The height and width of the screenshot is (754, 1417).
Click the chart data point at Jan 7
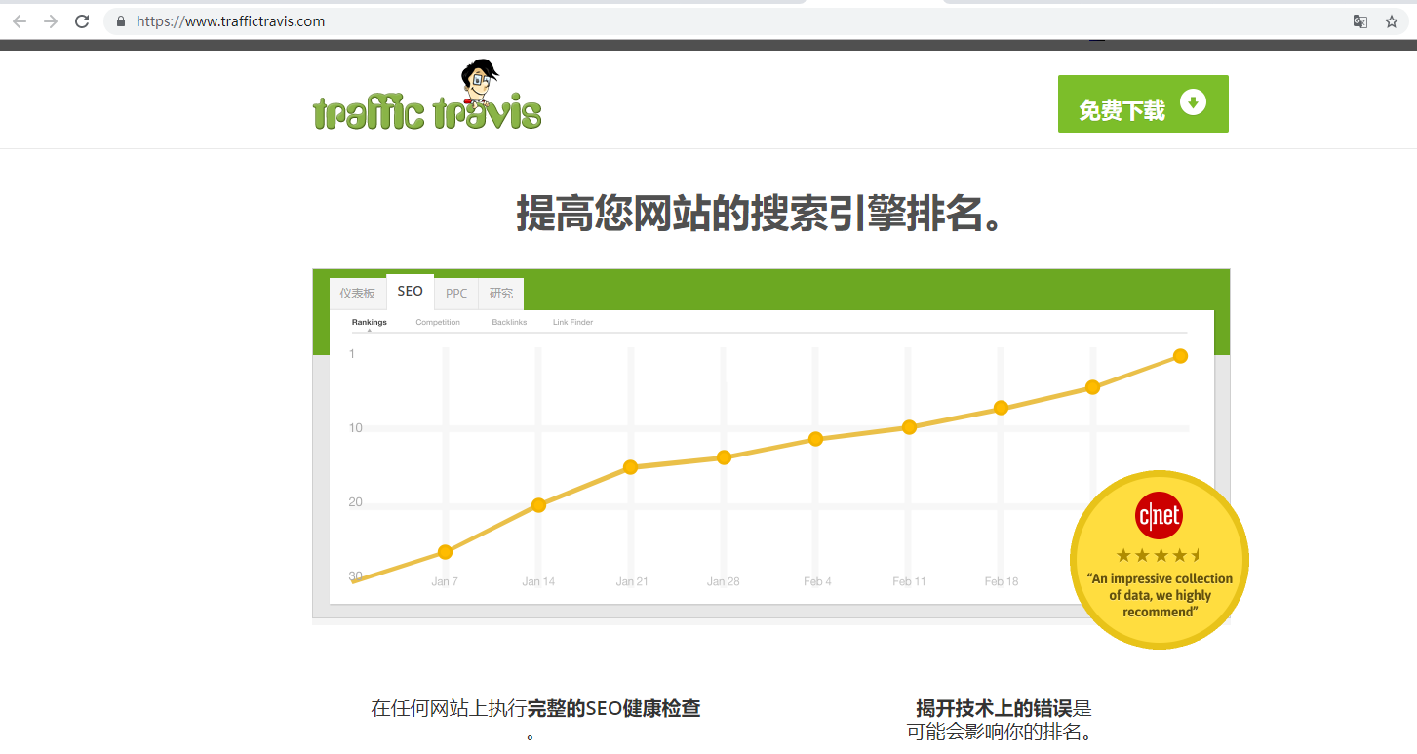click(445, 552)
